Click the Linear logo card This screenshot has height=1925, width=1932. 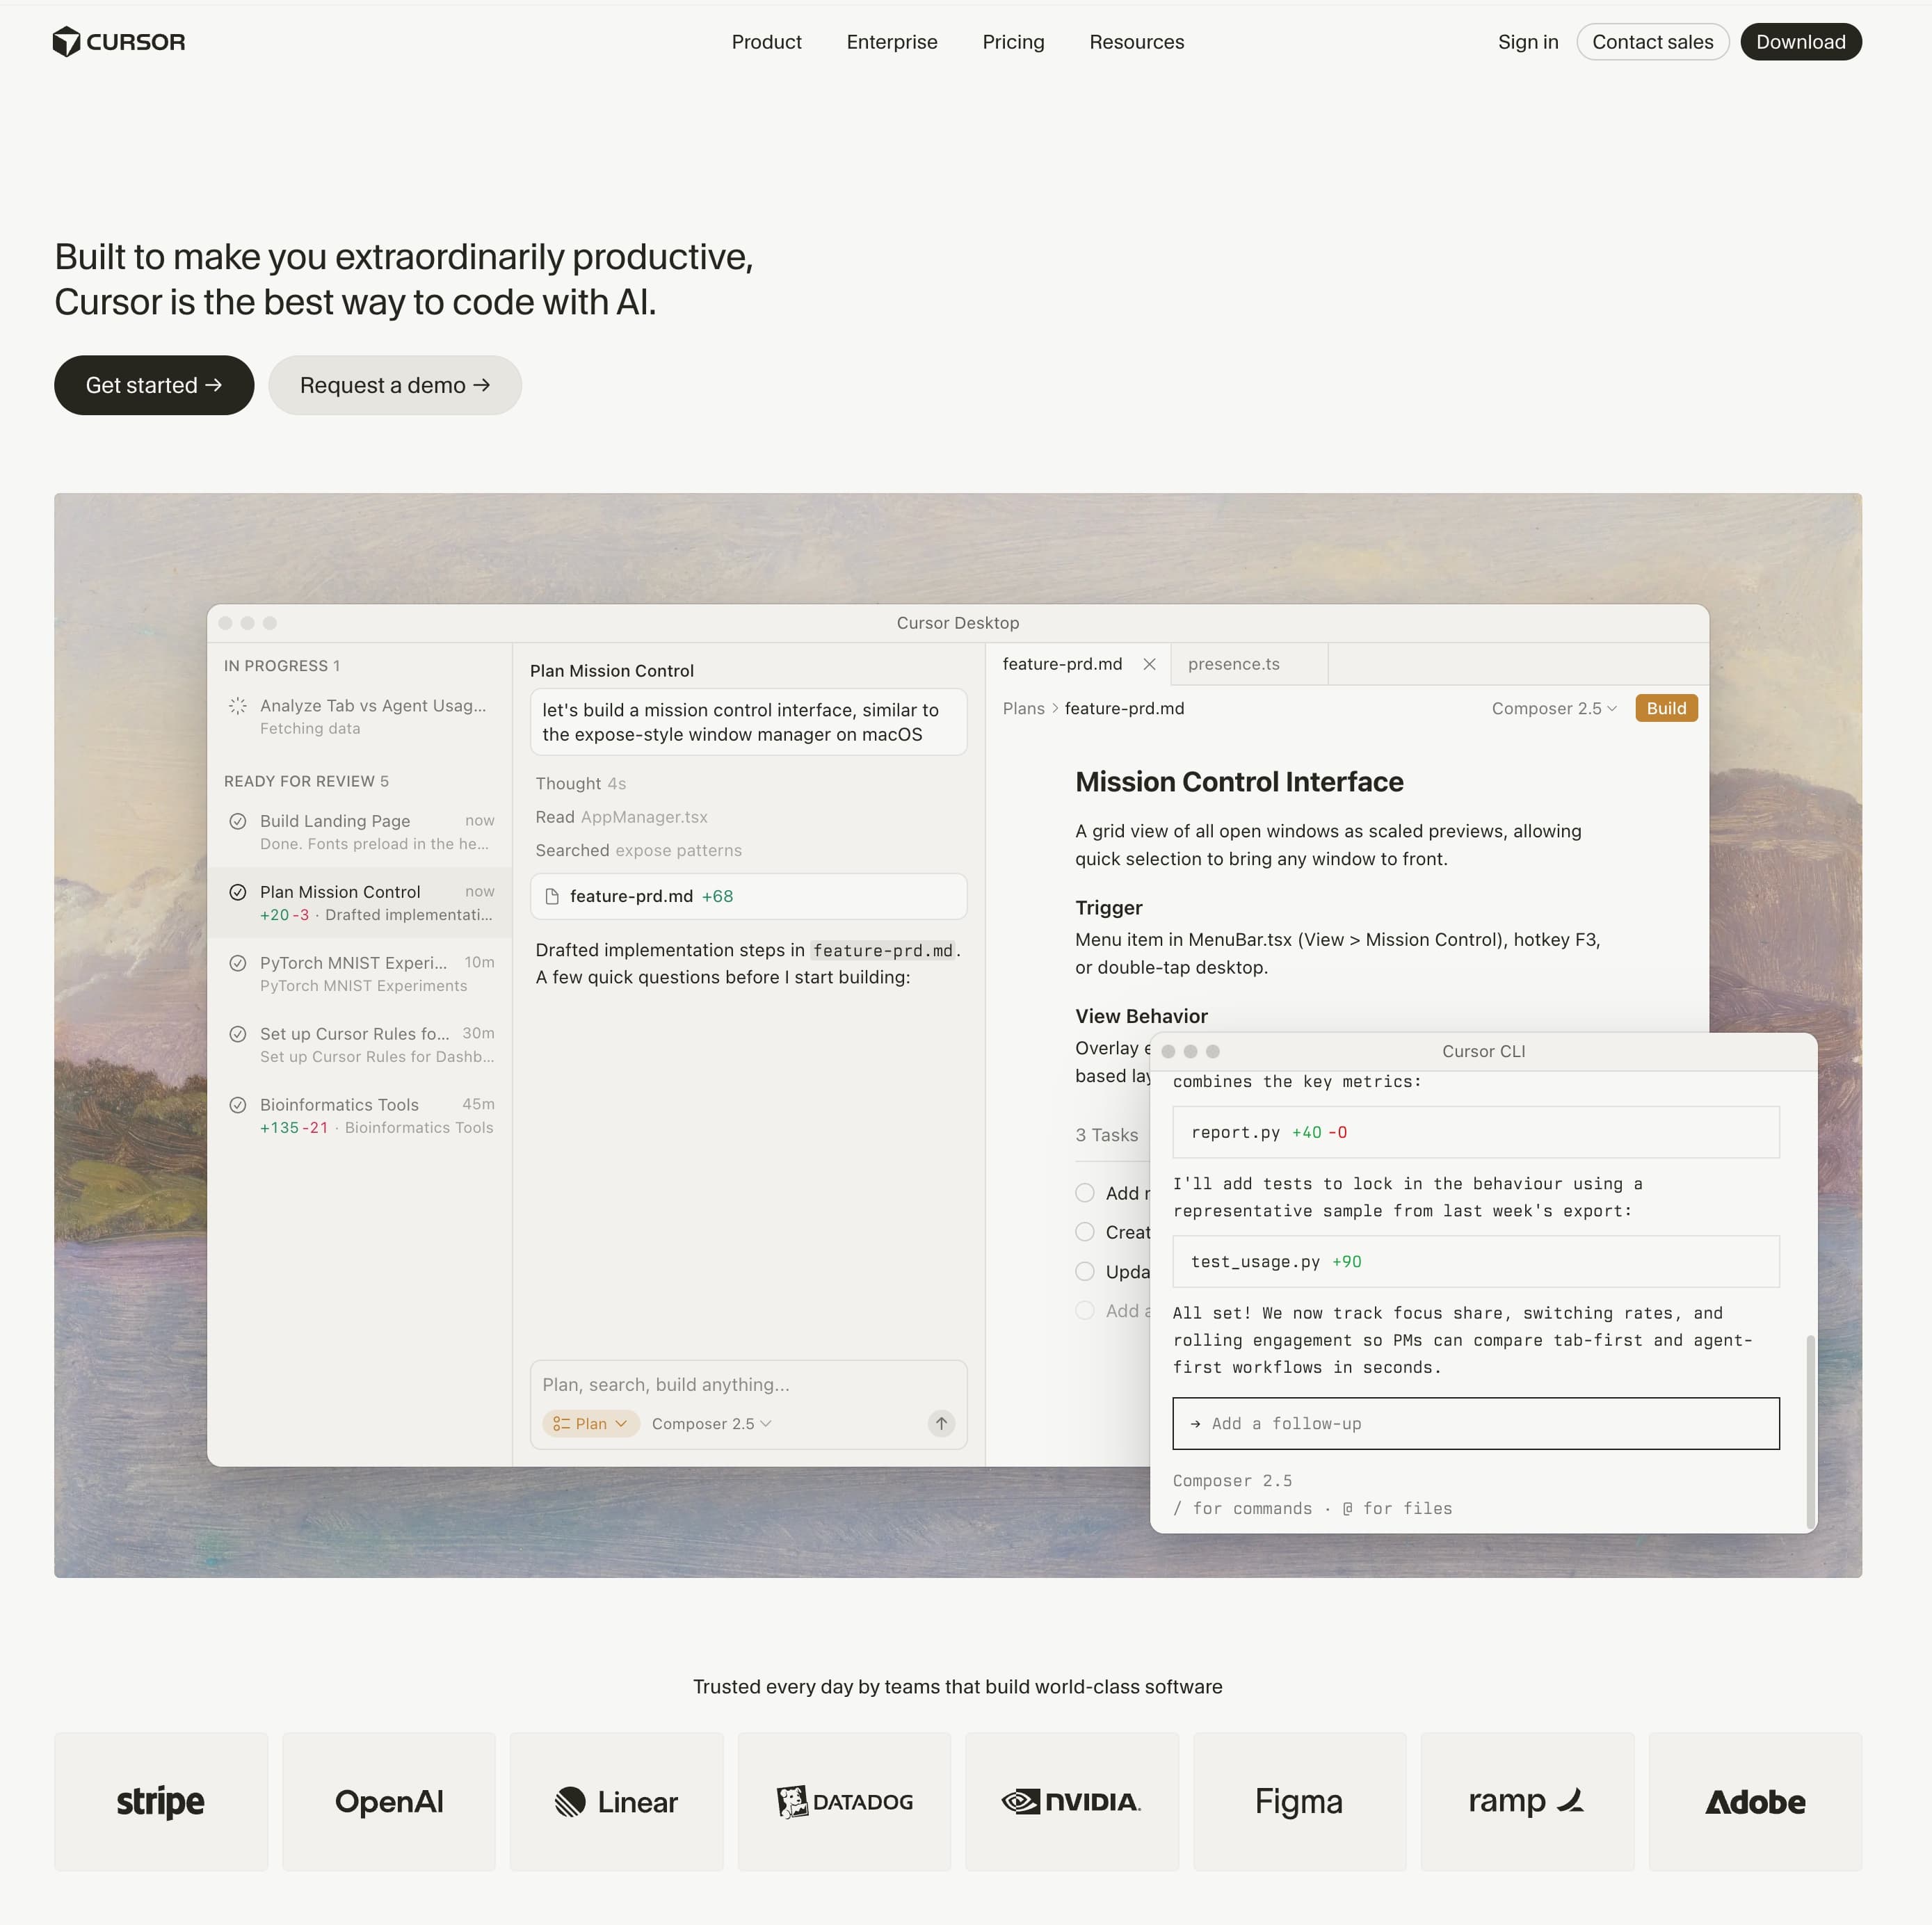pyautogui.click(x=616, y=1801)
